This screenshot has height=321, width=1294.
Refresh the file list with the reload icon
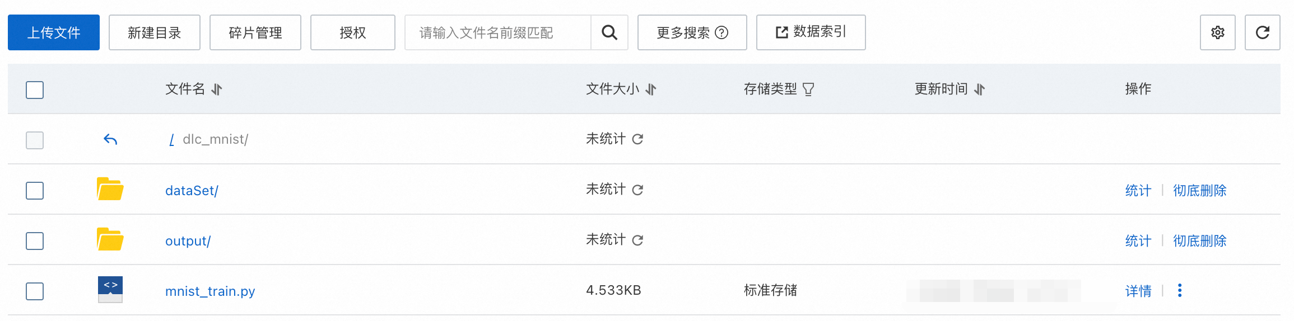pos(1262,32)
